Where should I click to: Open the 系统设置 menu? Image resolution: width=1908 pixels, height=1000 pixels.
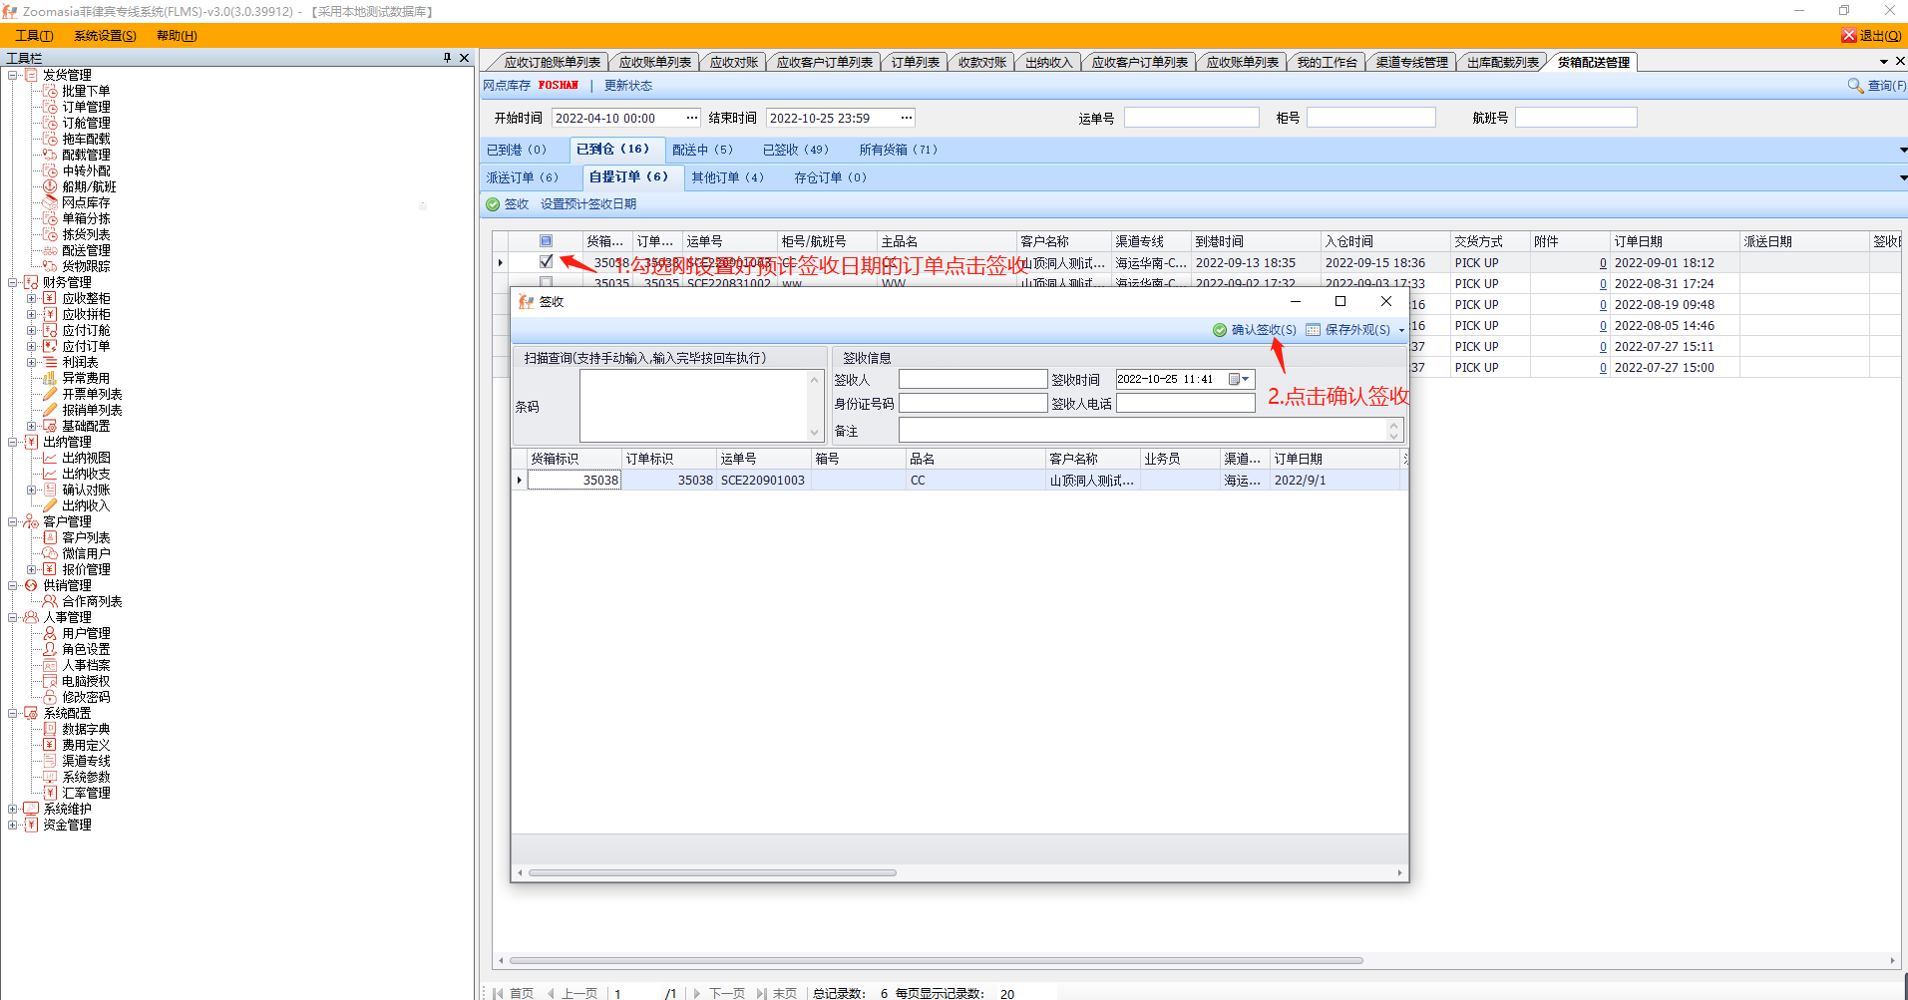(105, 36)
